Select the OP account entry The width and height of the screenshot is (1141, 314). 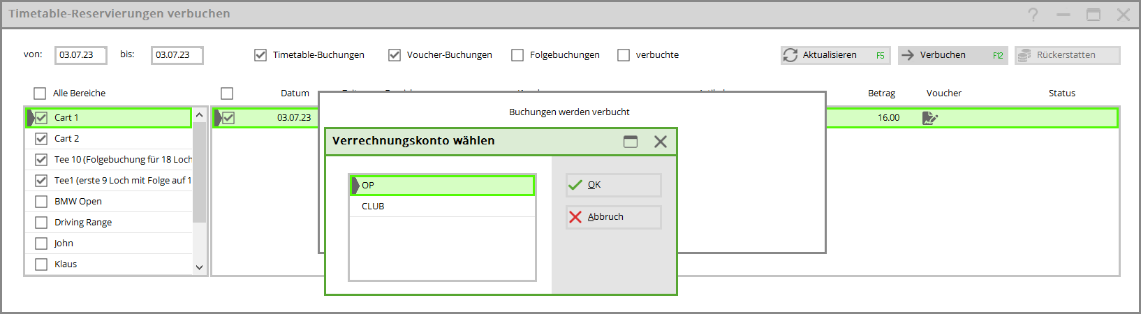click(443, 186)
